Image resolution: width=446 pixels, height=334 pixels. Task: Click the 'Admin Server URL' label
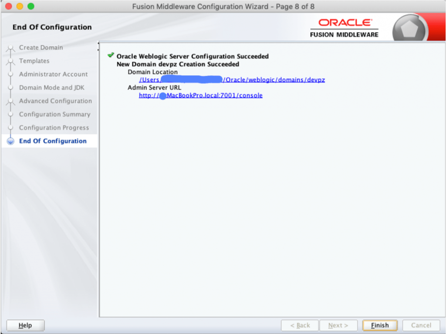(154, 88)
